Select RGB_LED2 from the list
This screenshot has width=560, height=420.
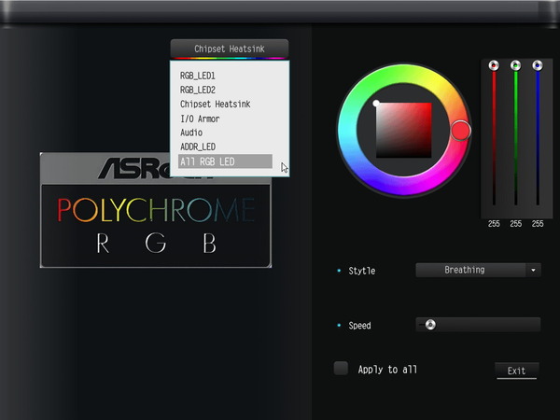point(198,91)
